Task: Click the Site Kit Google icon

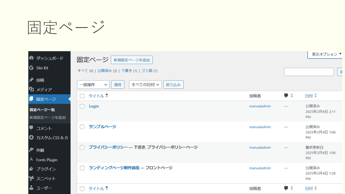Action: pyautogui.click(x=31, y=68)
